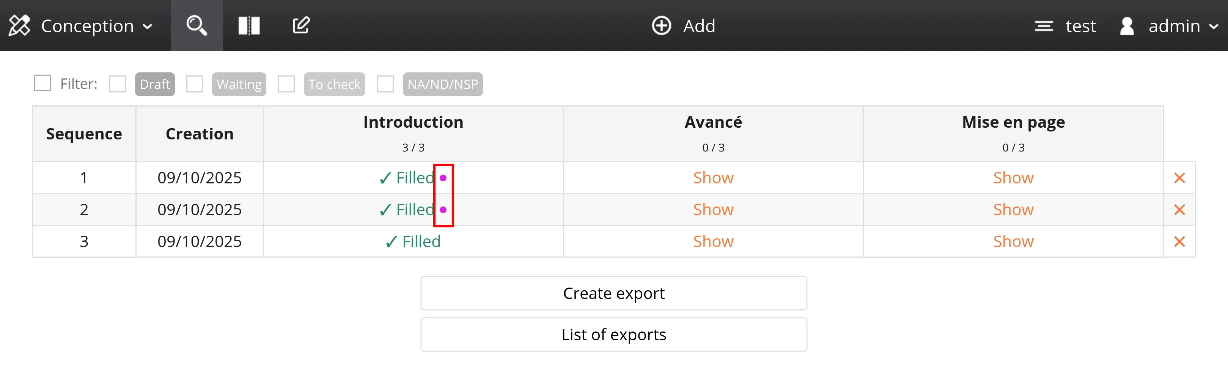
Task: Delete sequence 1 with the X icon
Action: [x=1179, y=178]
